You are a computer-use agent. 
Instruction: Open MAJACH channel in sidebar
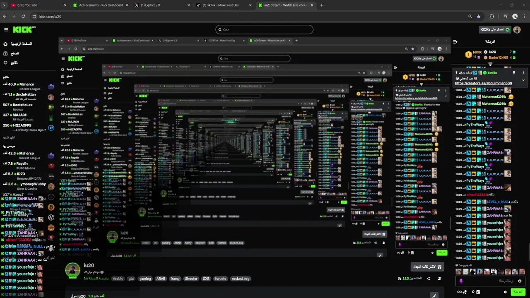point(27,117)
